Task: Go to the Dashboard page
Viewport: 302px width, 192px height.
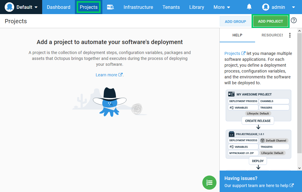Action: point(59,7)
